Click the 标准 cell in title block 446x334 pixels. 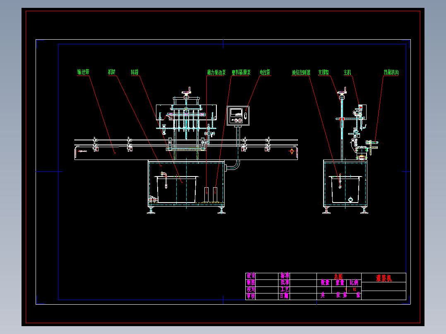pyautogui.click(x=285, y=275)
